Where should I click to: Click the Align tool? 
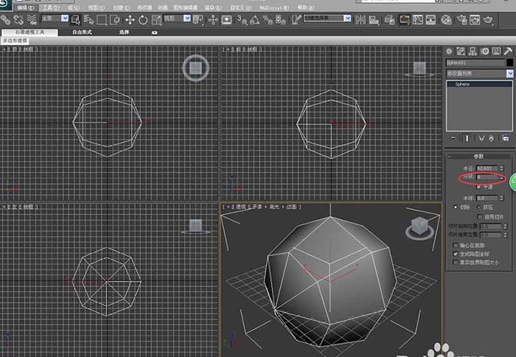[374, 20]
